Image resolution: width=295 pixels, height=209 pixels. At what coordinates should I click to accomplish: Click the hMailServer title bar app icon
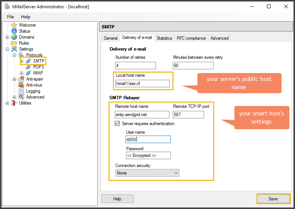(x=7, y=6)
